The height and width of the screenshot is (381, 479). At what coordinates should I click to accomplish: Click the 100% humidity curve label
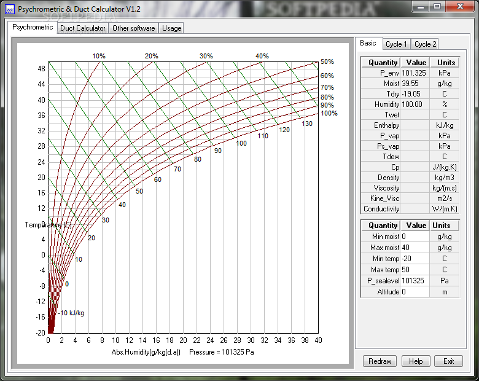(329, 113)
